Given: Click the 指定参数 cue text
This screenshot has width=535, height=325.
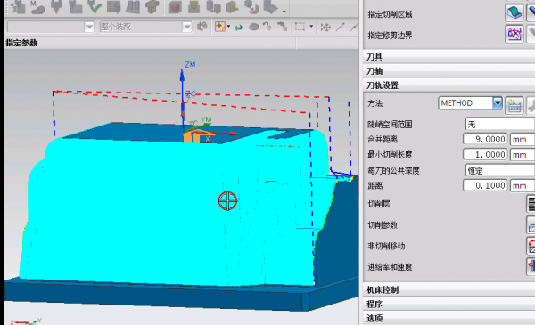Looking at the screenshot, I should tap(21, 43).
